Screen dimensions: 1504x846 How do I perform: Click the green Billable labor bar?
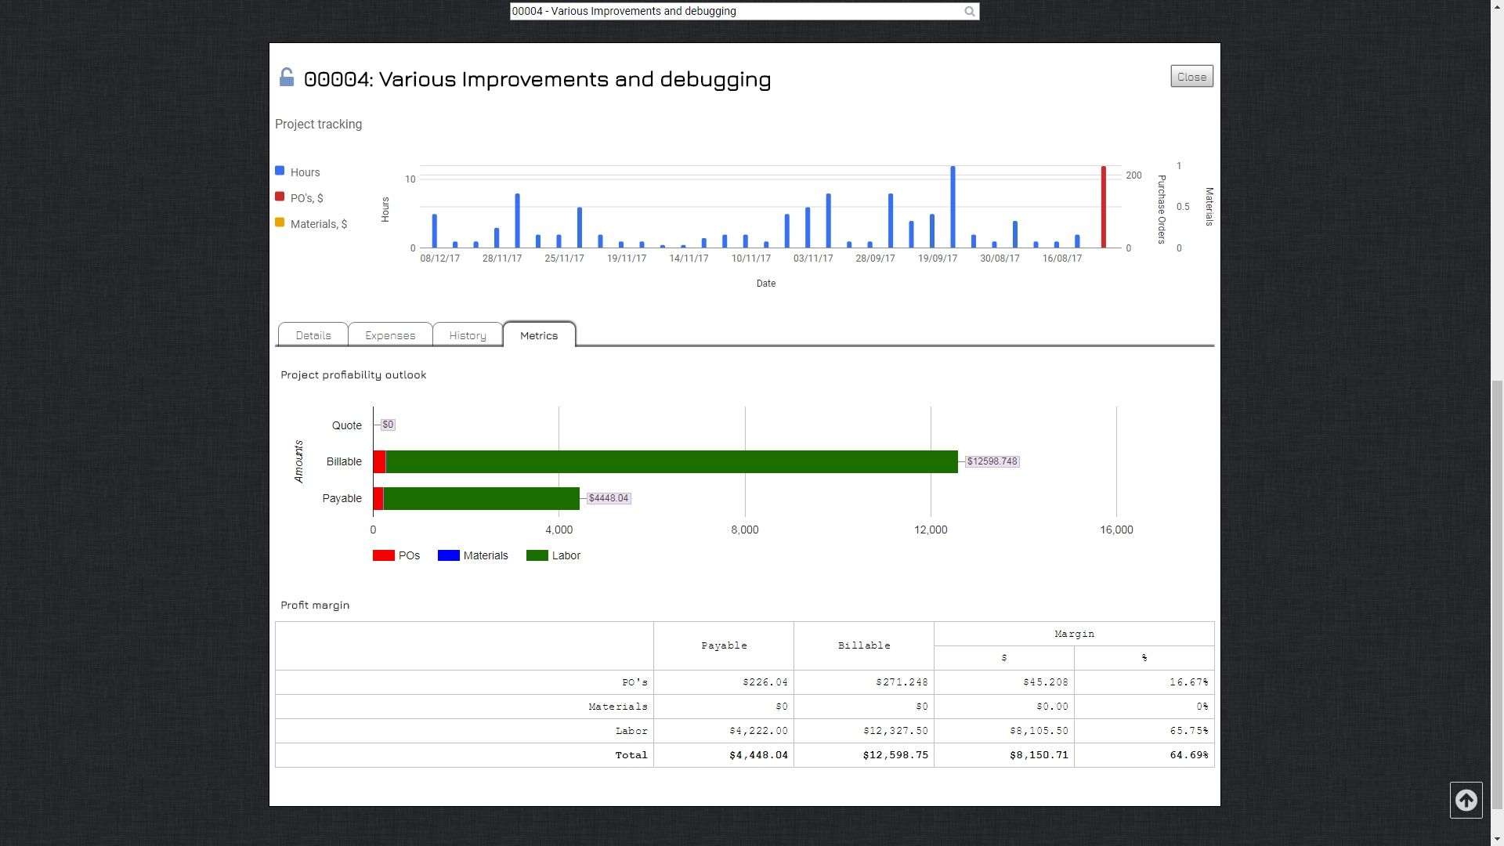pos(671,461)
